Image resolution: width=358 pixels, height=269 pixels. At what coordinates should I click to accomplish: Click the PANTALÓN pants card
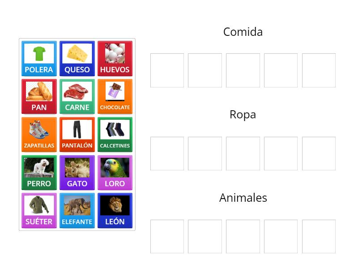coord(77,134)
